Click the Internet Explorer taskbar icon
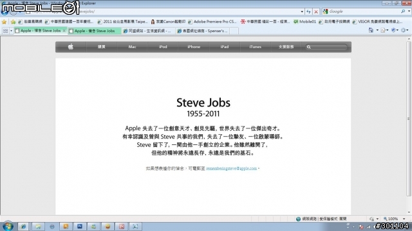 pyautogui.click(x=23, y=227)
